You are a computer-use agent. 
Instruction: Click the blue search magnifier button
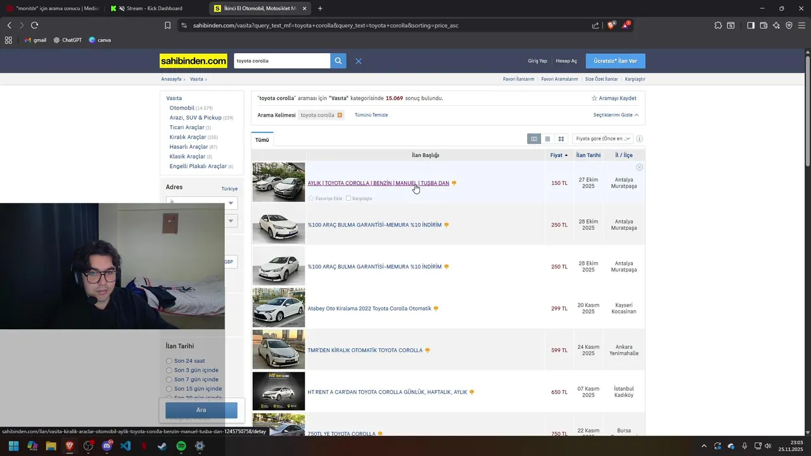338,61
